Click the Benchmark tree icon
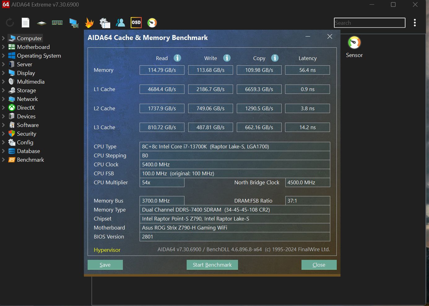Image resolution: width=429 pixels, height=306 pixels. 12,160
